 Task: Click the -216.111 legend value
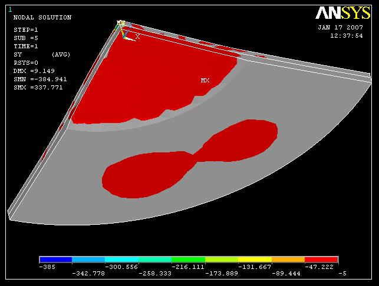188,267
